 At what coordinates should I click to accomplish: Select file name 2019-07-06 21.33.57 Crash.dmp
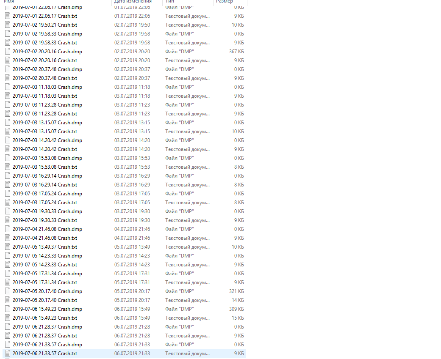point(47,344)
